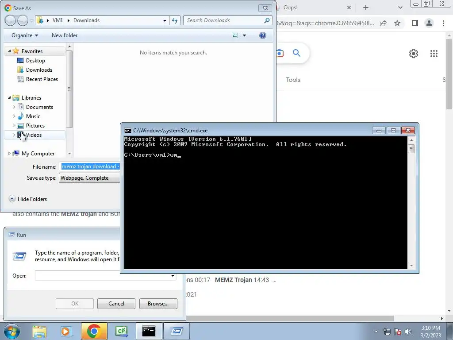This screenshot has height=340, width=453.
Task: Open the view options dropdown arrow
Action: click(x=244, y=35)
